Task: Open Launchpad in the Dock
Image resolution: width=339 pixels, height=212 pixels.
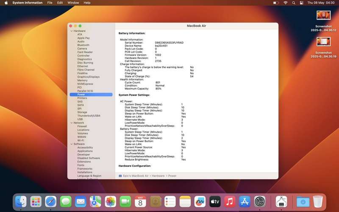Action: pos(36,202)
